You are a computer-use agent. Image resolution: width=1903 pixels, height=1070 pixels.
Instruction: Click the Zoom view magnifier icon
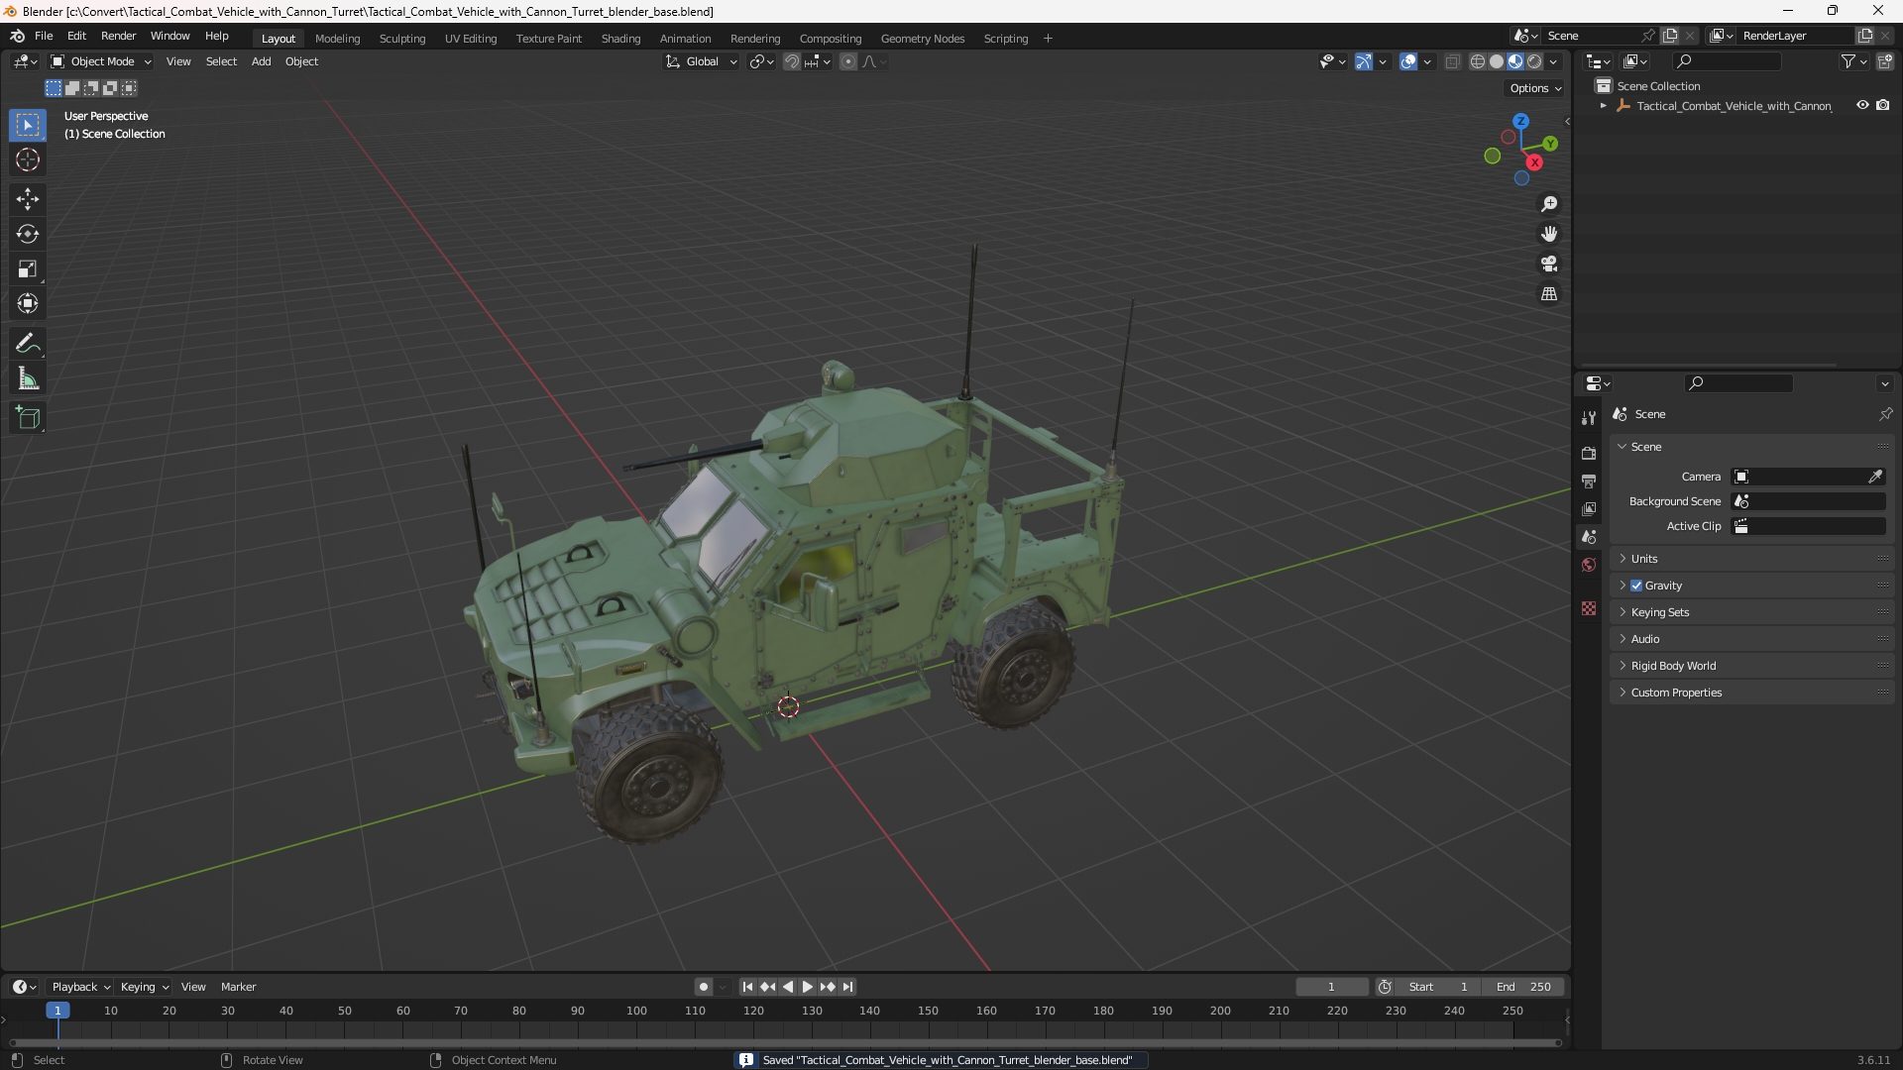(1549, 204)
